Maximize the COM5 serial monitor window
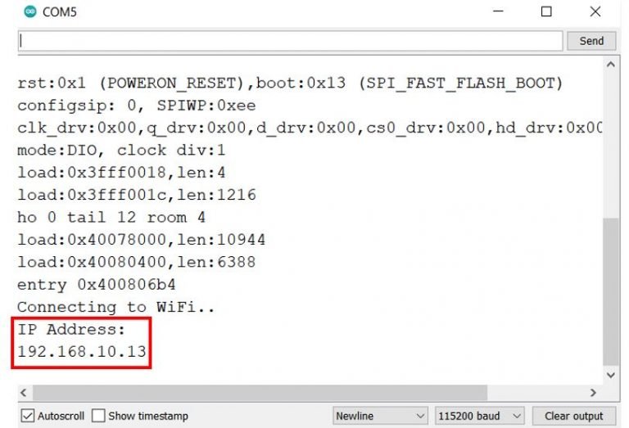The image size is (629, 428). pos(546,12)
